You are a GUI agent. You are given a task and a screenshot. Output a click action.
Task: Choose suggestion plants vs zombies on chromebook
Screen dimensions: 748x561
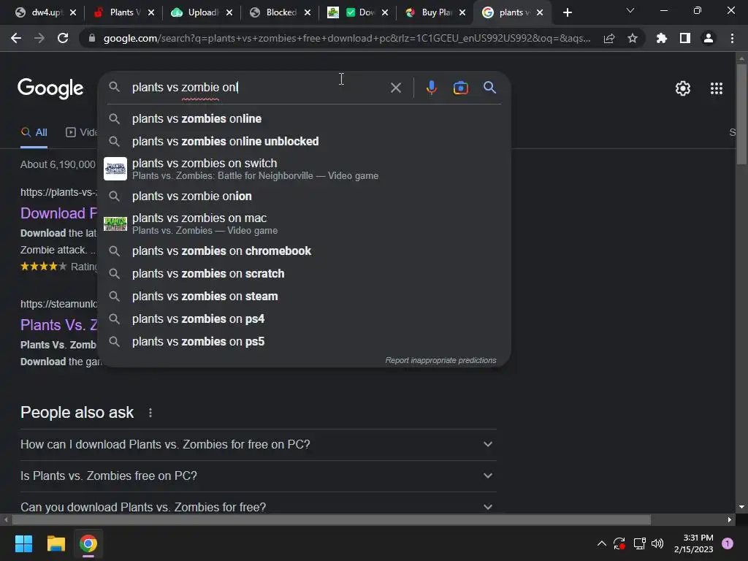pos(304,251)
